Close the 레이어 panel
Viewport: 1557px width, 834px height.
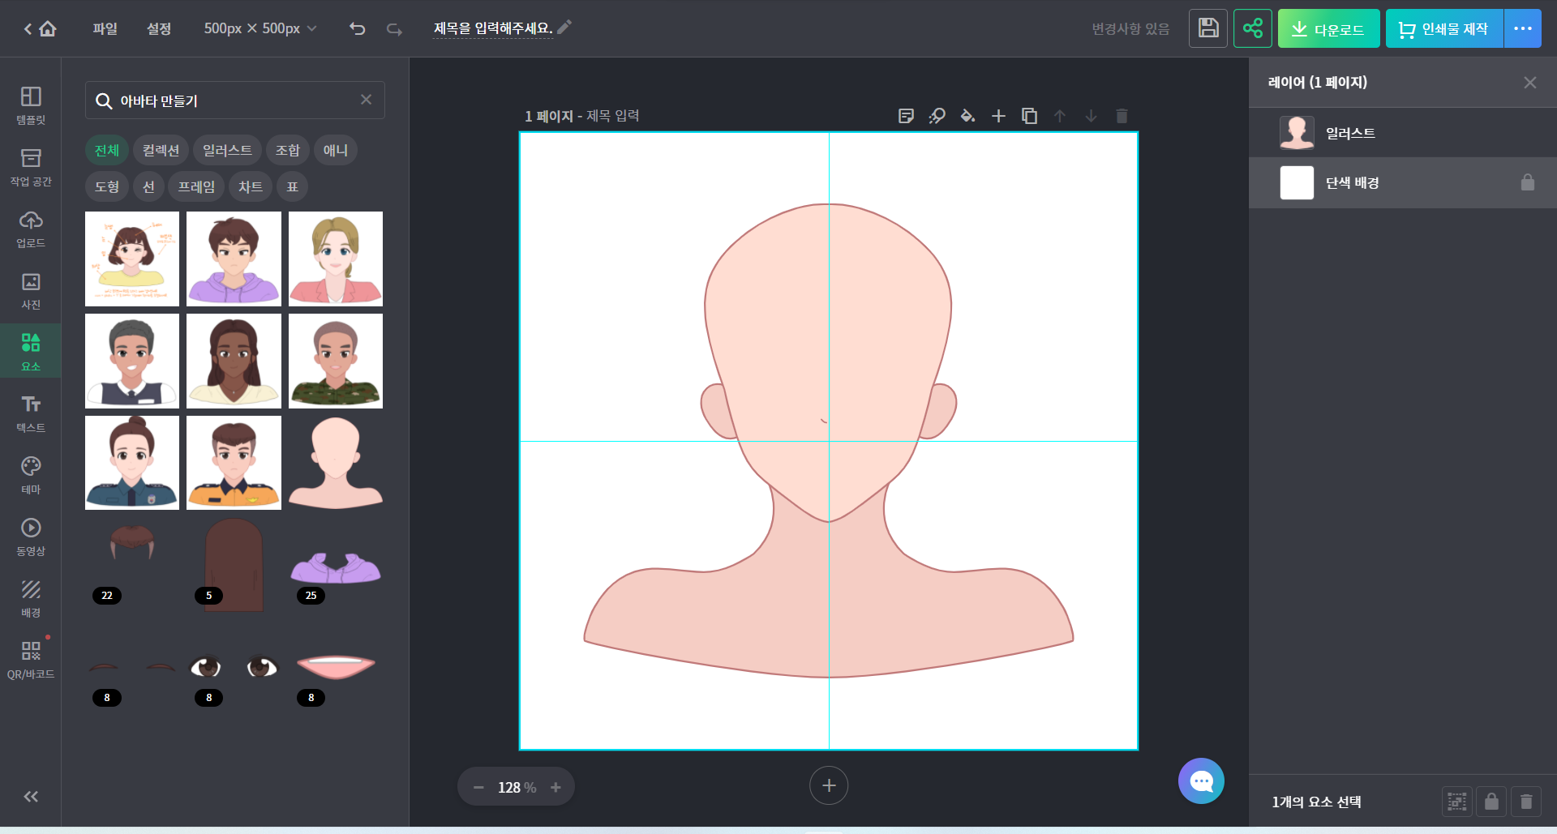tap(1530, 83)
